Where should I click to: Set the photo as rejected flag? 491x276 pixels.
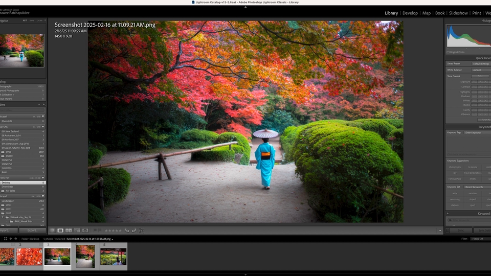[x=100, y=231]
